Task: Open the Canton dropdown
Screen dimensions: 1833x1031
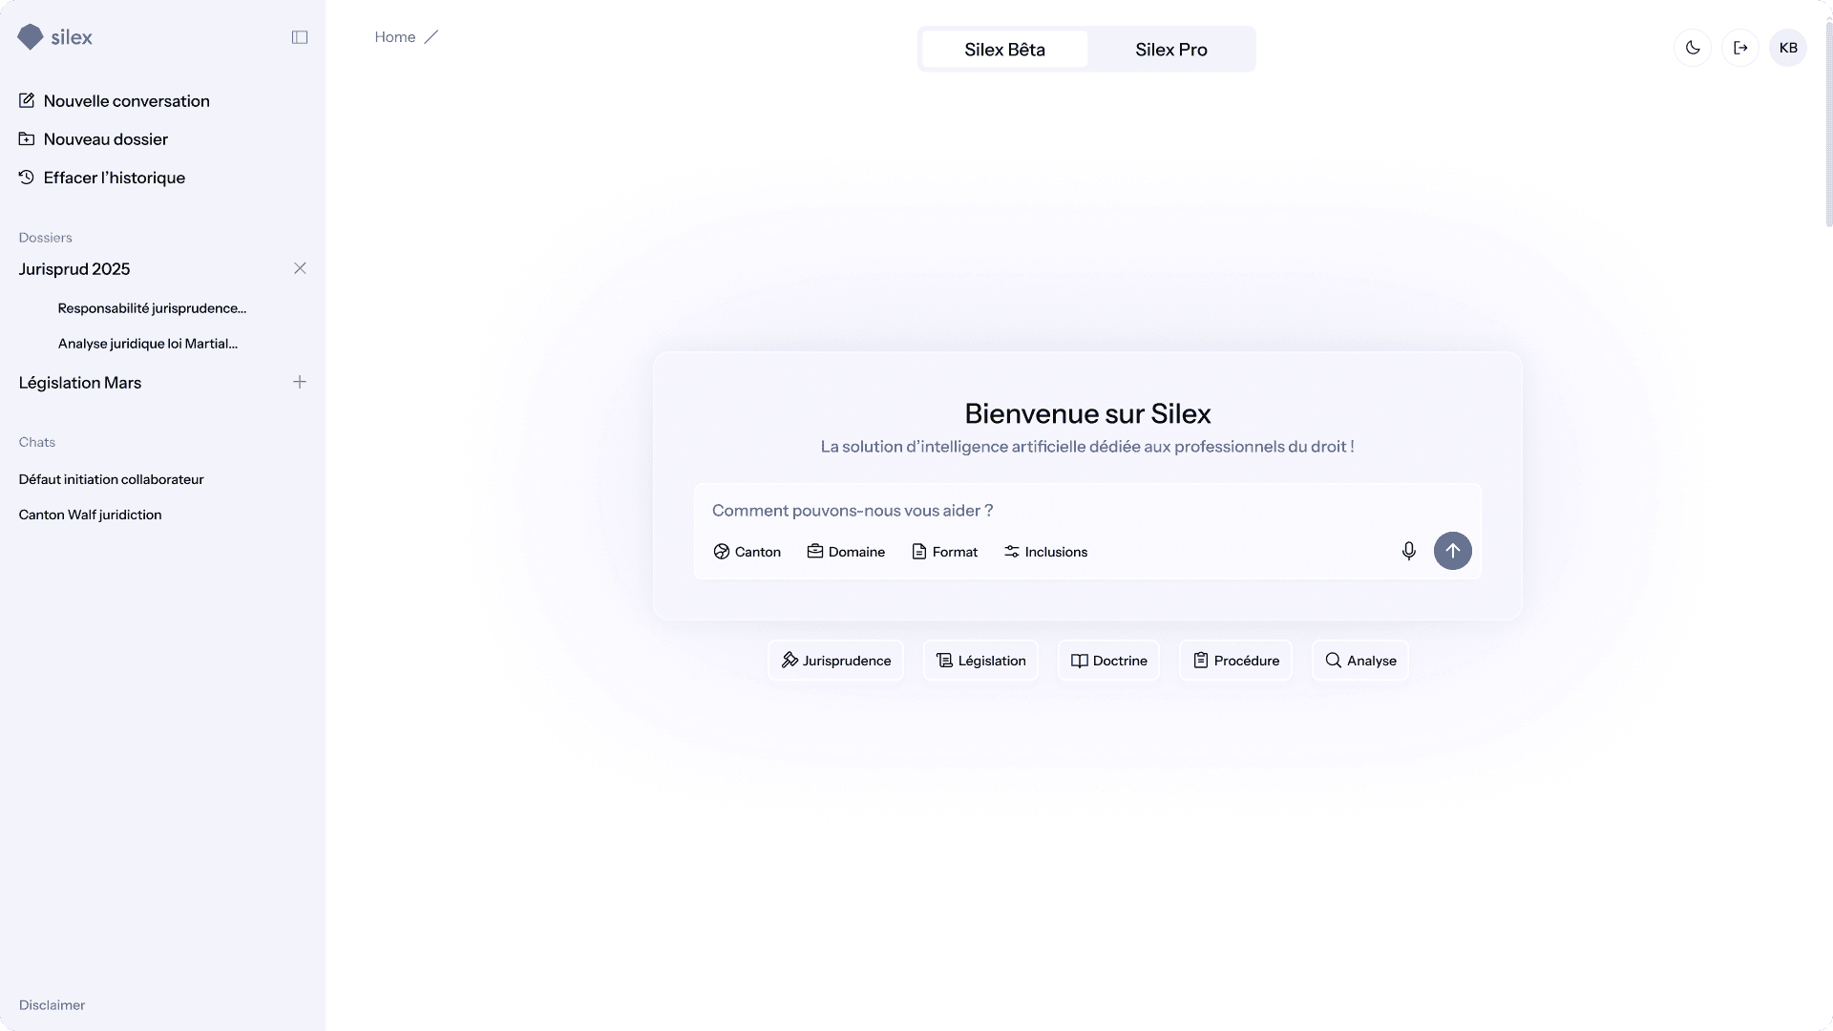Action: click(747, 552)
